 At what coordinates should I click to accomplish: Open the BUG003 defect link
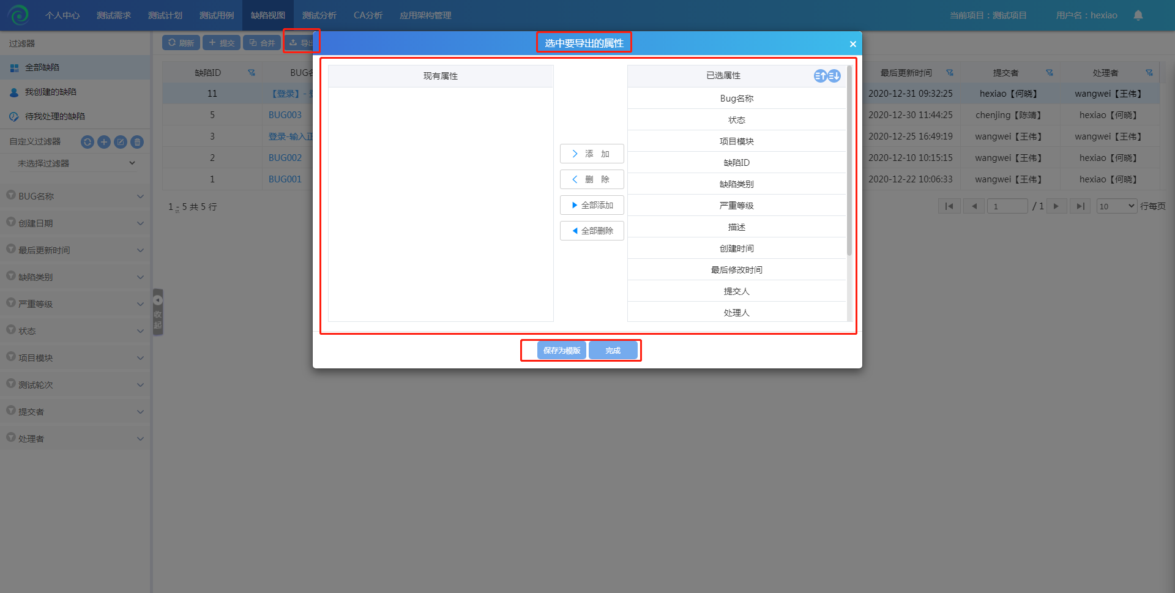285,115
